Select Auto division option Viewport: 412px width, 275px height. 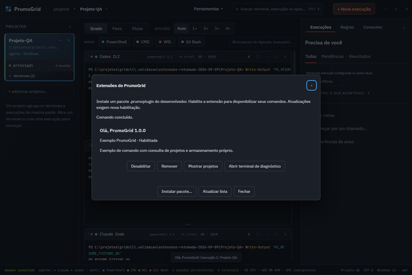tap(182, 28)
